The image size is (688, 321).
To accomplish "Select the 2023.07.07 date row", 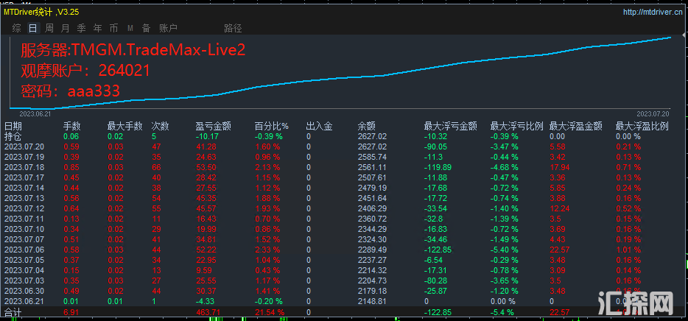I will tap(344, 239).
